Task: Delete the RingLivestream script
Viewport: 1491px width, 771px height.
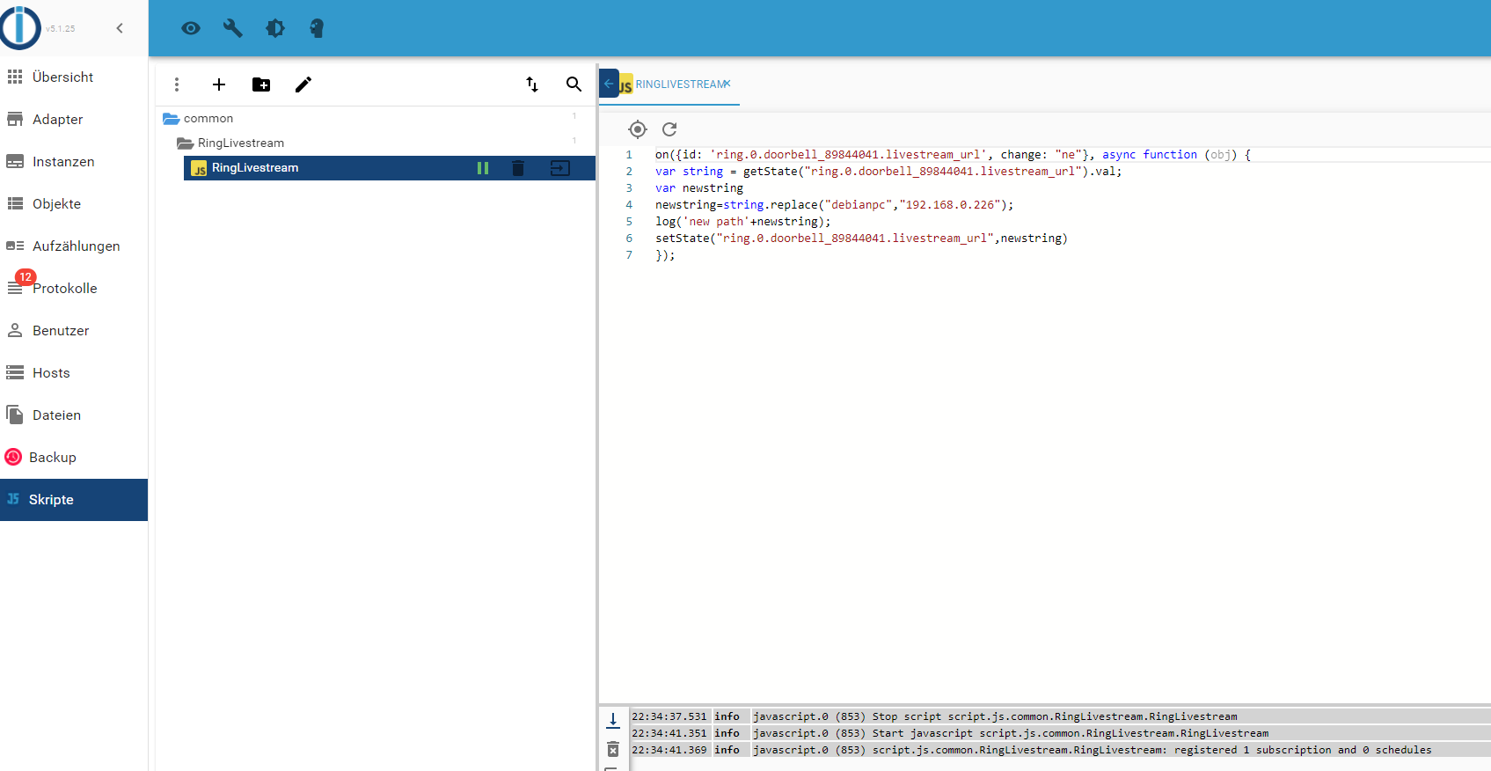Action: [518, 168]
